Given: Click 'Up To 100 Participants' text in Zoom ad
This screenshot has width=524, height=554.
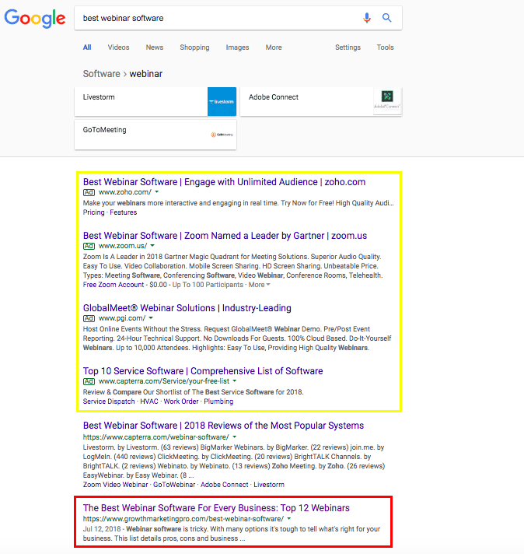Looking at the screenshot, I should click(x=208, y=285).
